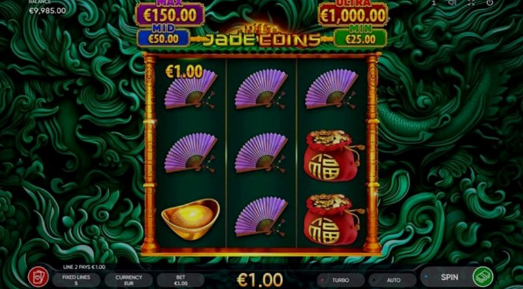Click the power exit icon
The width and height of the screenshot is (523, 289).
pyautogui.click(x=490, y=3)
